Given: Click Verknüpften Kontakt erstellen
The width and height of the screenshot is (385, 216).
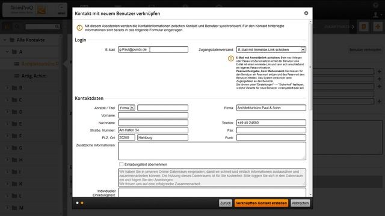Looking at the screenshot, I should [261, 203].
